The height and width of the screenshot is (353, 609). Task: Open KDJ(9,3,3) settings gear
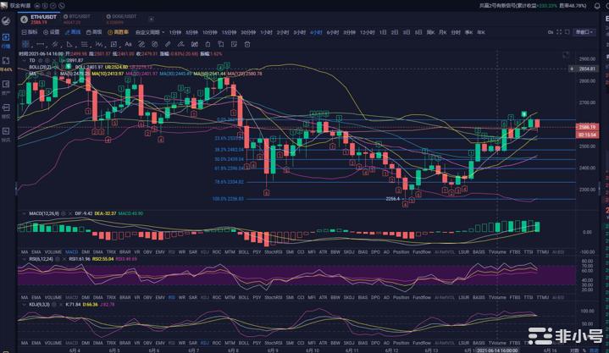click(x=53, y=305)
